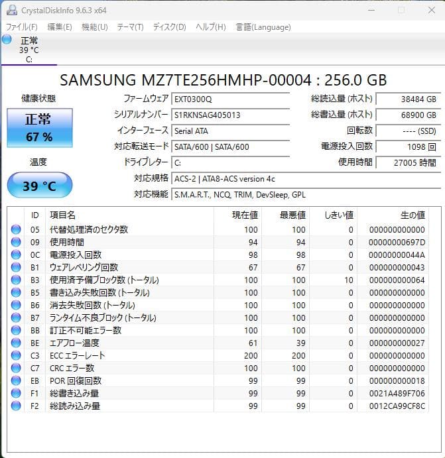This screenshot has height=458, width=445.
Task: Select raw value 0000000044A in 電源投入回数 row
Action: coord(397,255)
